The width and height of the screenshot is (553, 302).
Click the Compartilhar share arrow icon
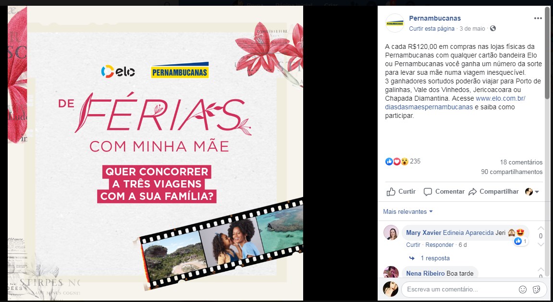(473, 192)
